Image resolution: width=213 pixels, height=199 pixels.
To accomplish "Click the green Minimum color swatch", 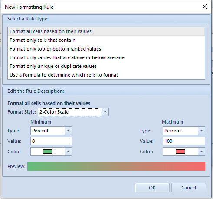I will coord(48,152).
